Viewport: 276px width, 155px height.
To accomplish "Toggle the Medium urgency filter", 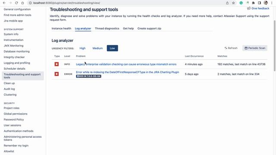I will point(97,48).
